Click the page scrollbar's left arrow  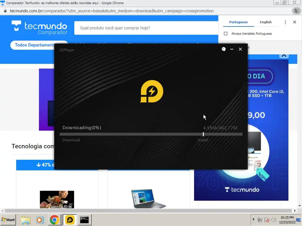click(2, 211)
